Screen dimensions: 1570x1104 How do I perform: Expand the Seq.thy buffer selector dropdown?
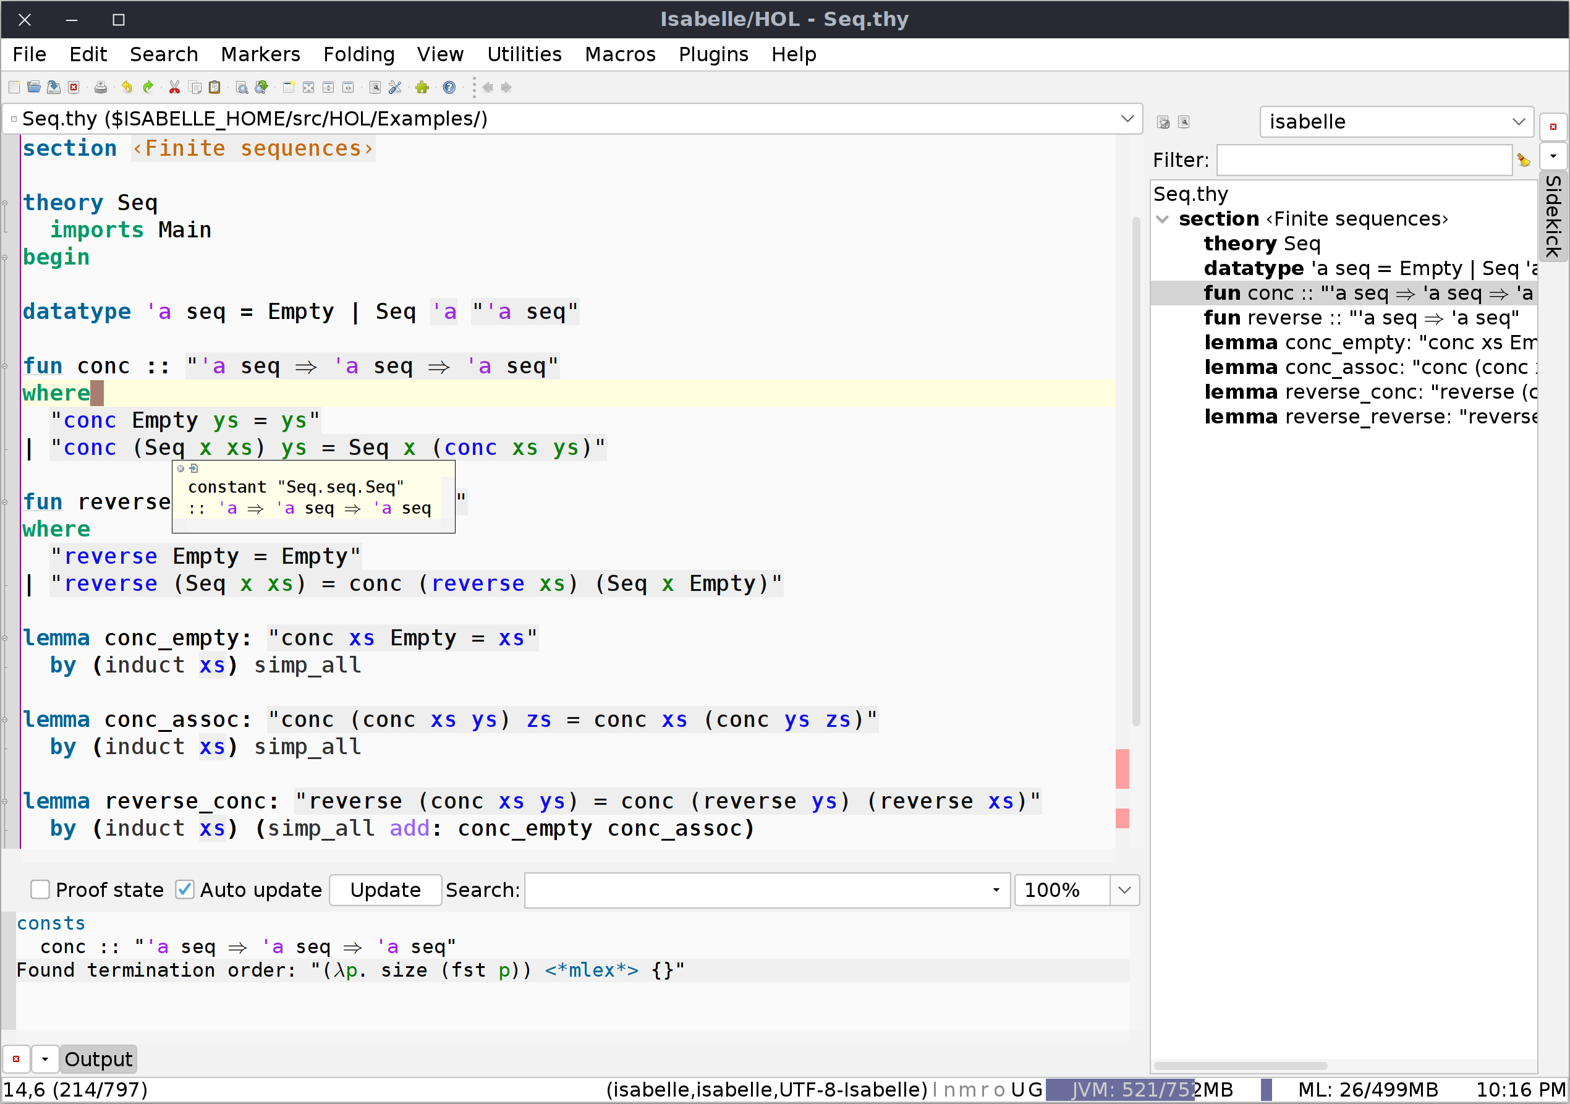(x=1127, y=118)
